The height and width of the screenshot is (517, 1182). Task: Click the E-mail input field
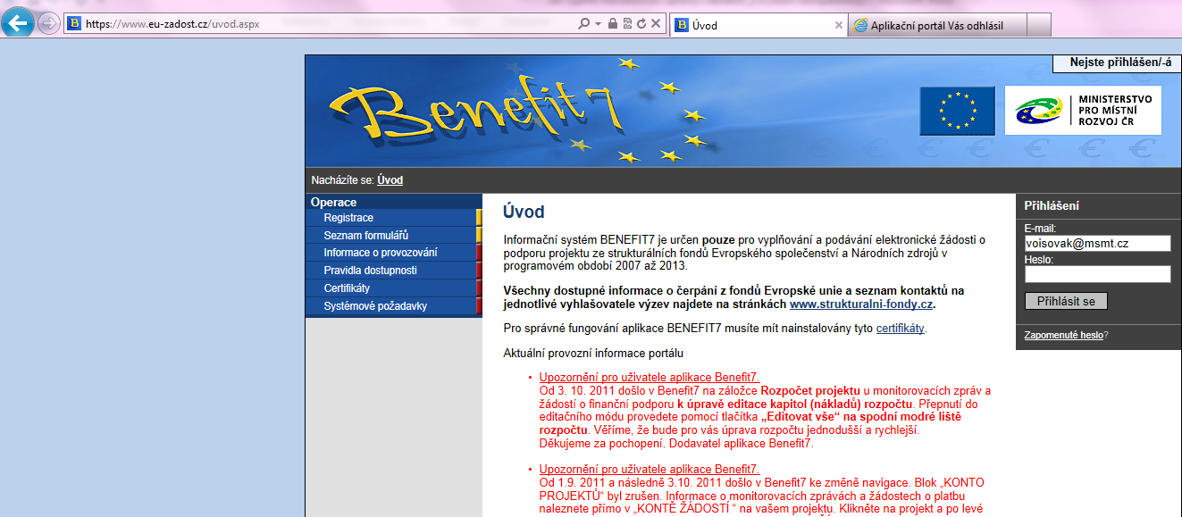coord(1097,243)
